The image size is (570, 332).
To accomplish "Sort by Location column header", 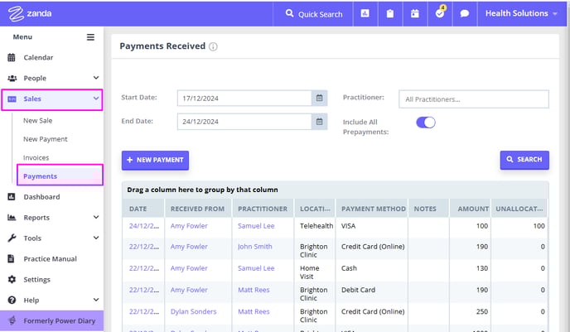I will (x=315, y=209).
